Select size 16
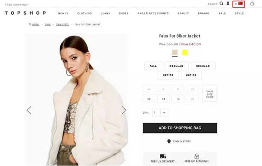Image resolution: width=262 pixels, height=166 pixels. [x=178, y=99]
